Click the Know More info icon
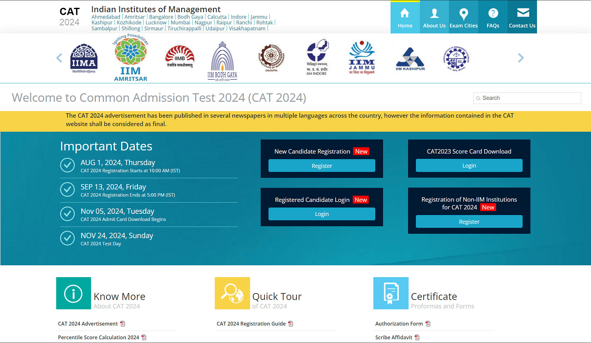Screen dimensions: 591x343 click(73, 293)
